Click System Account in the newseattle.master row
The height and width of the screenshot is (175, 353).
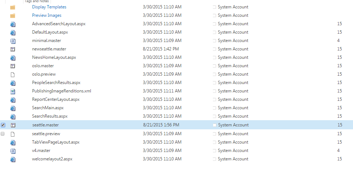[x=233, y=49]
